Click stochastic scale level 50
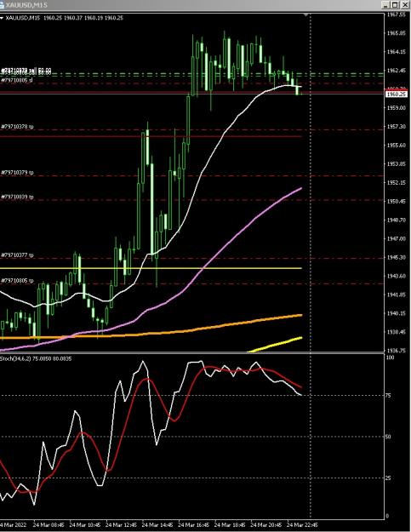Screen dimensions: 411x532 (389, 437)
